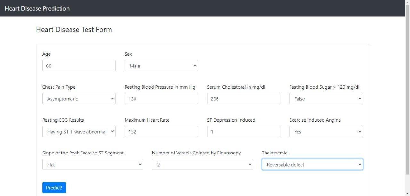Click the page vertical scrollbar
This screenshot has width=410, height=196.
pyautogui.click(x=407, y=90)
